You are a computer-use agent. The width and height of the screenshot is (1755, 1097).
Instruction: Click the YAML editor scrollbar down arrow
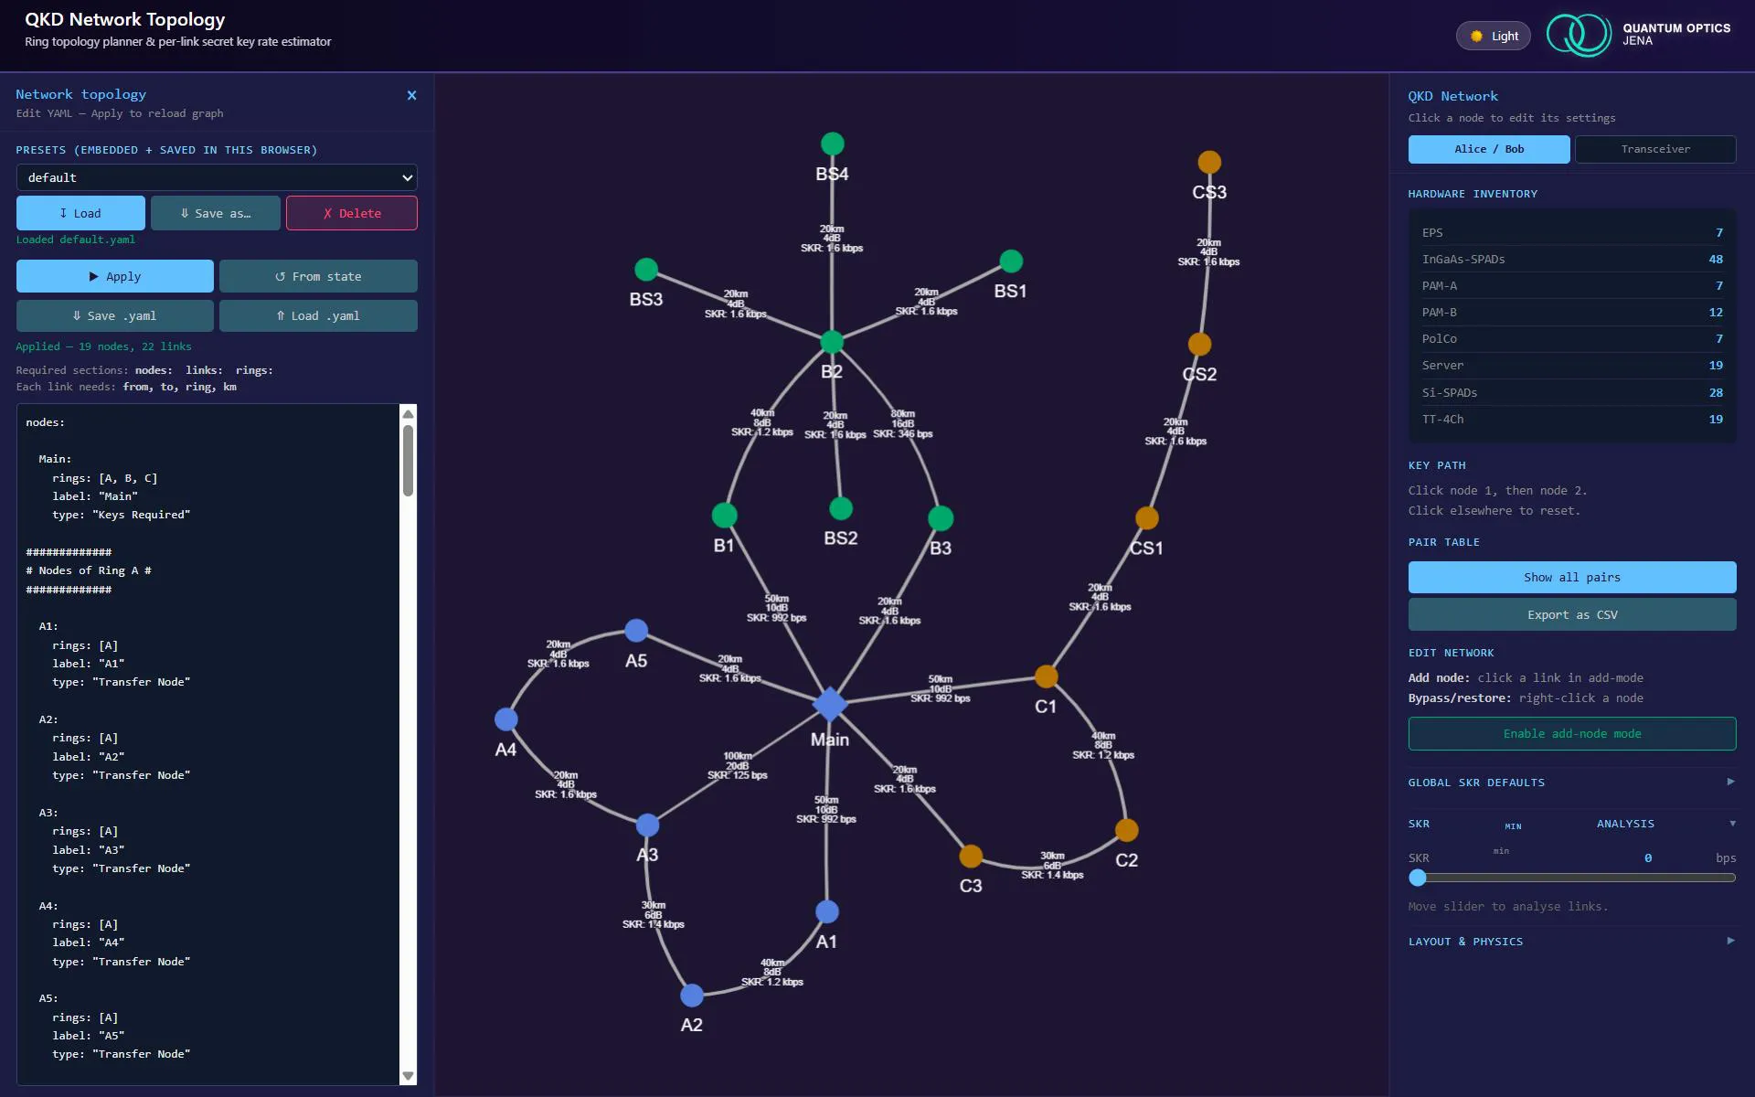point(409,1076)
